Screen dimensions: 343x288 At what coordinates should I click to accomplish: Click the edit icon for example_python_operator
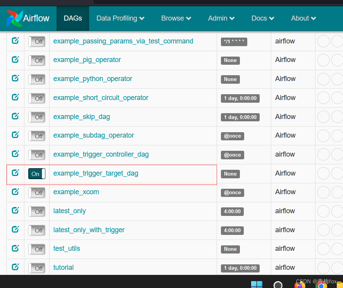(16, 78)
